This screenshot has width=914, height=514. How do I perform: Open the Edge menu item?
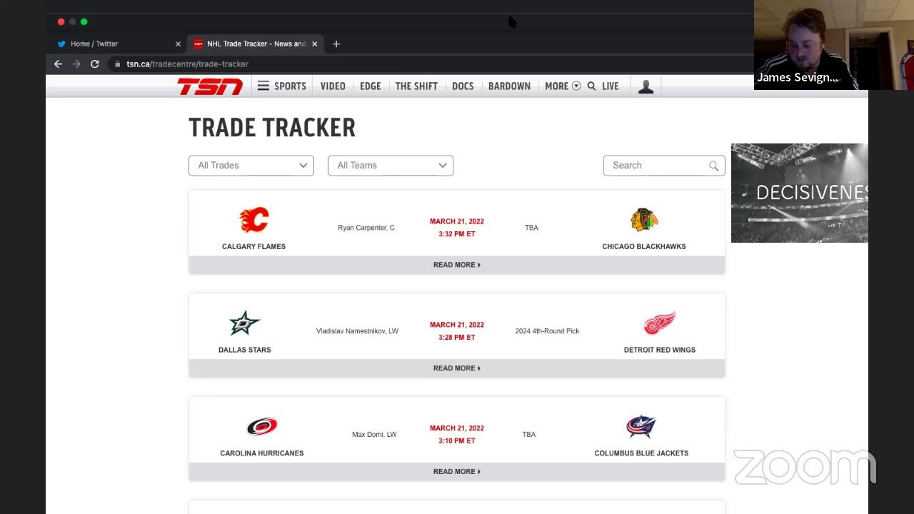(x=371, y=86)
